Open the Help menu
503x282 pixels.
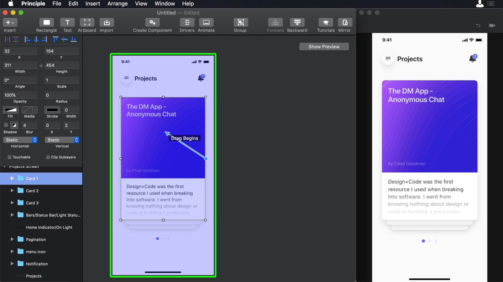(188, 4)
